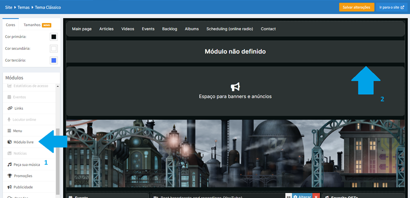The height and width of the screenshot is (198, 410).
Task: Click Tema Clássico in the breadcrumb
Action: (47, 7)
